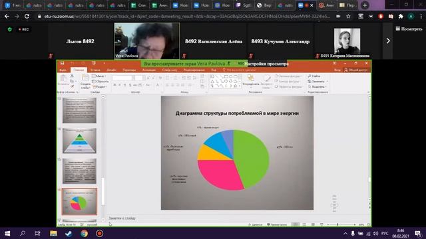The height and width of the screenshot is (239, 426).
Task: Click Катерина Масленникова video tile
Action: (347, 41)
